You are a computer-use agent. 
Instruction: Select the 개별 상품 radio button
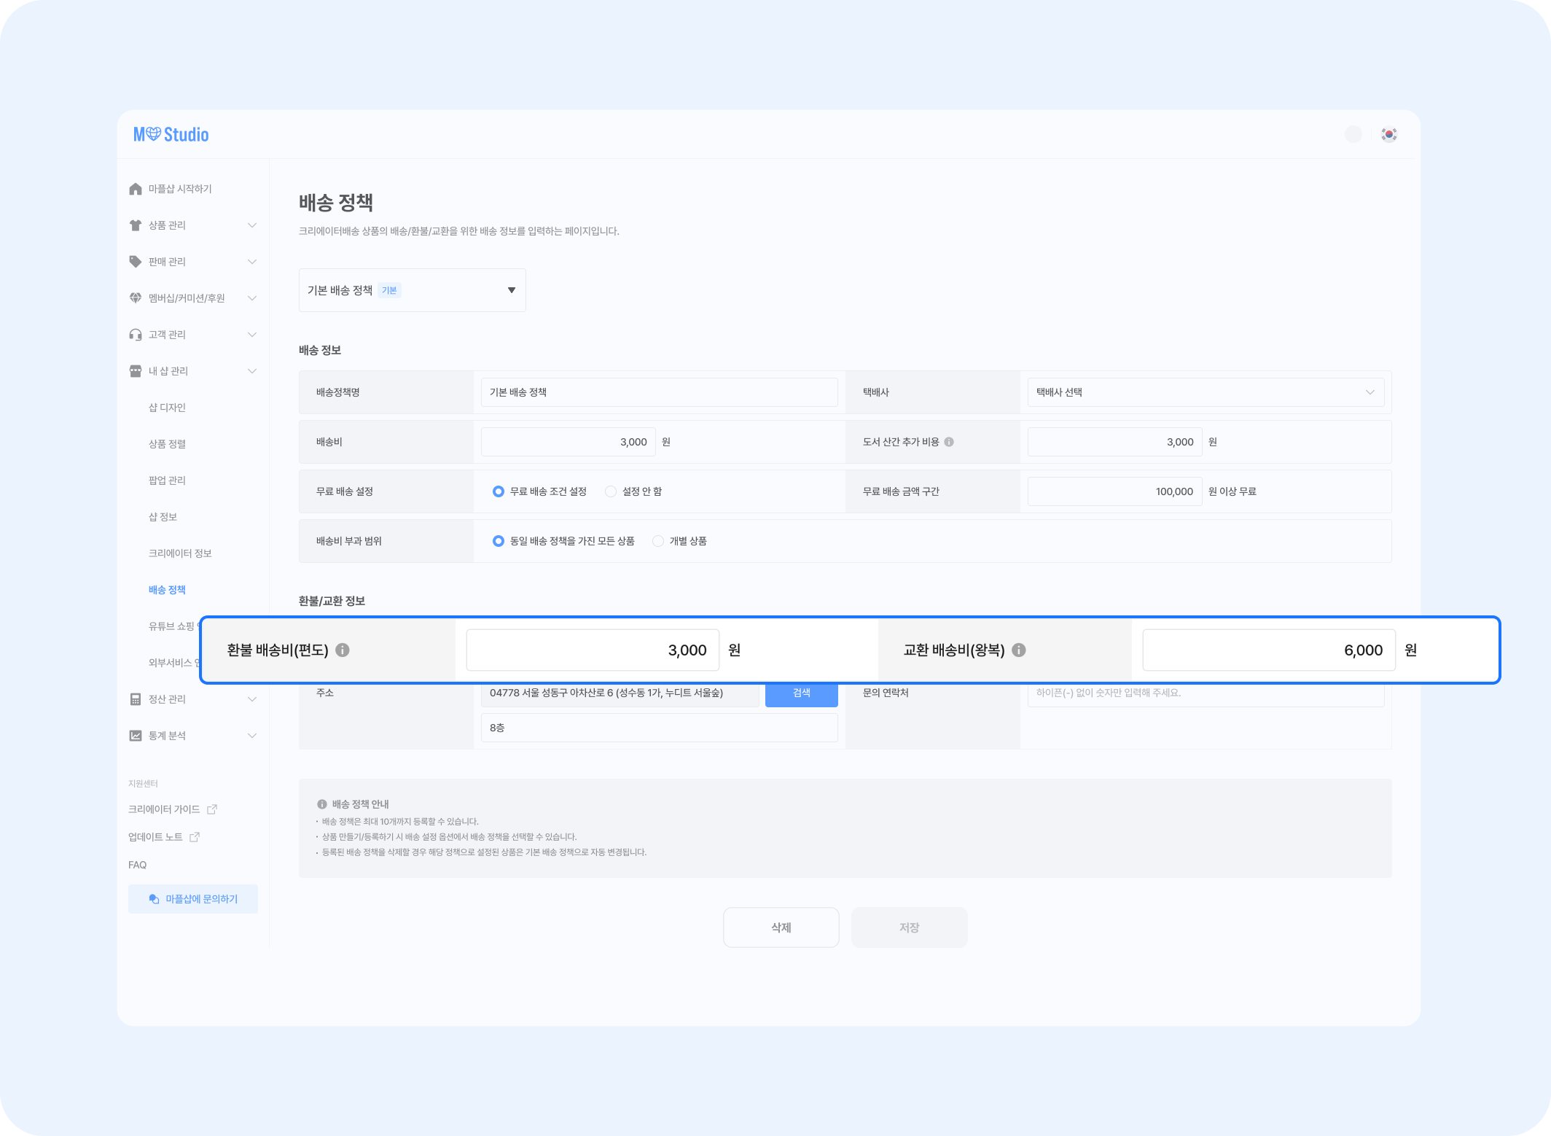point(658,541)
